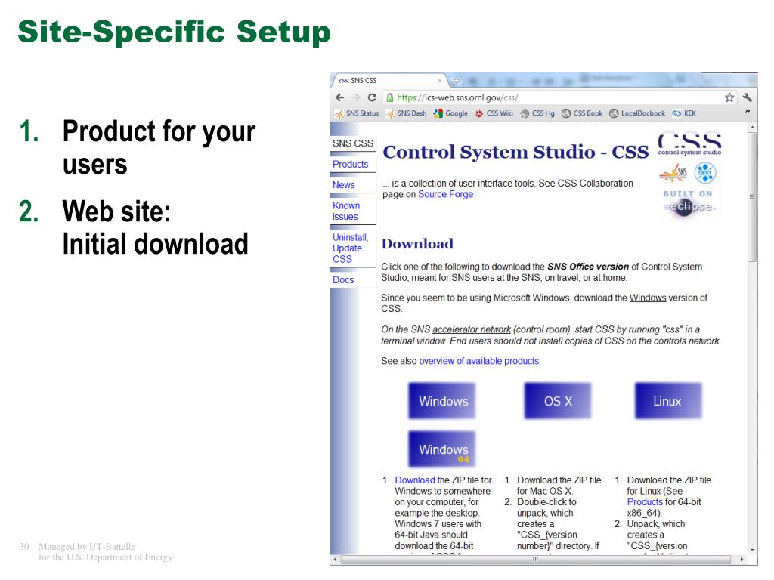The width and height of the screenshot is (774, 580).
Task: Open Products in the sidebar
Action: [x=351, y=164]
